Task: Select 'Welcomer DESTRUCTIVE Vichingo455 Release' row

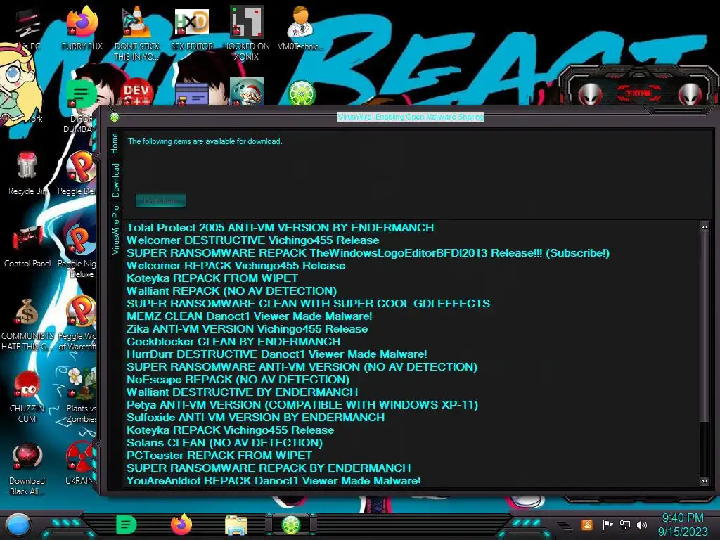Action: point(253,240)
